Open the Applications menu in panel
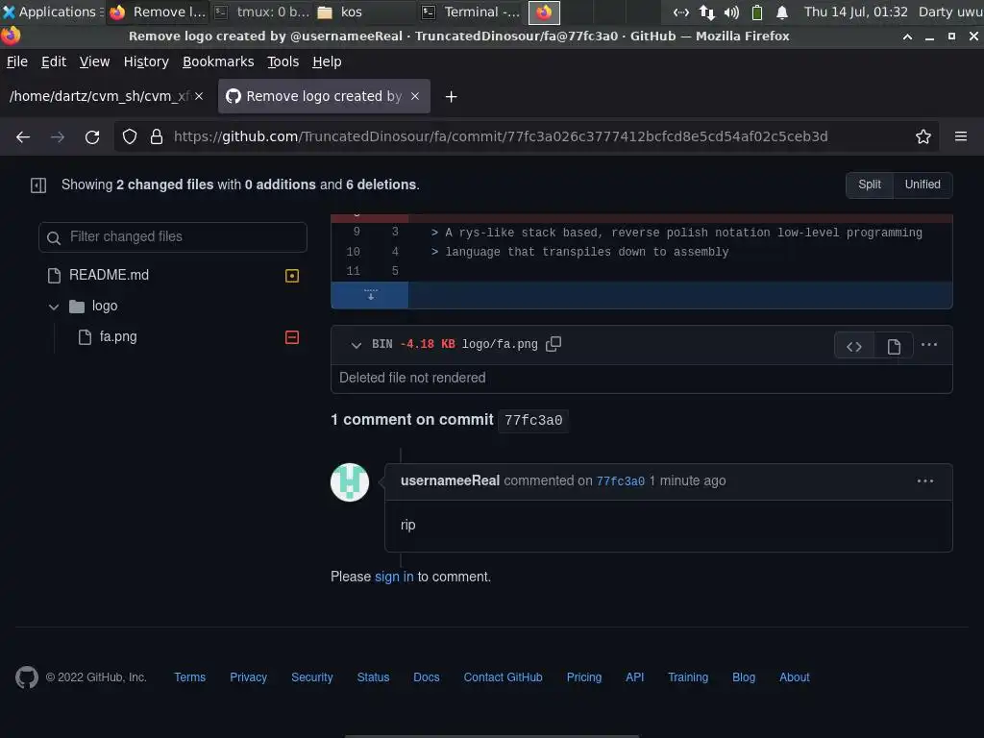Viewport: 984px width, 738px height. pos(52,12)
